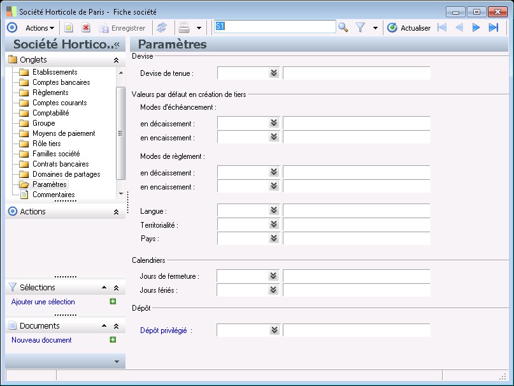Go to previous record arrow
Image resolution: width=514 pixels, height=386 pixels.
[x=459, y=27]
